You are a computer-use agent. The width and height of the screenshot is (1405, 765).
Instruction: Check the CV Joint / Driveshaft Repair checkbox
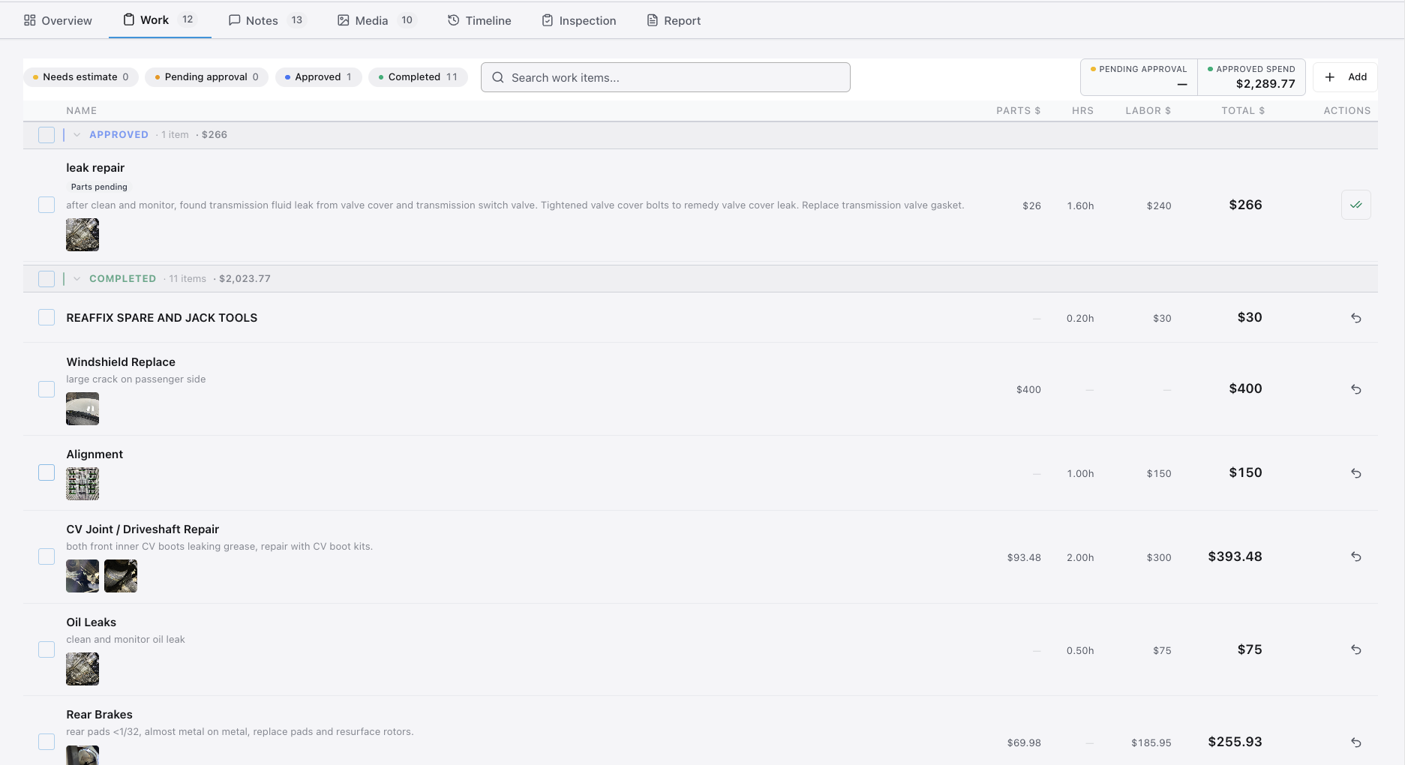(47, 556)
